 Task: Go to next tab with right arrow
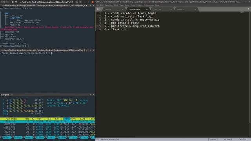pyautogui.click(x=99, y=9)
